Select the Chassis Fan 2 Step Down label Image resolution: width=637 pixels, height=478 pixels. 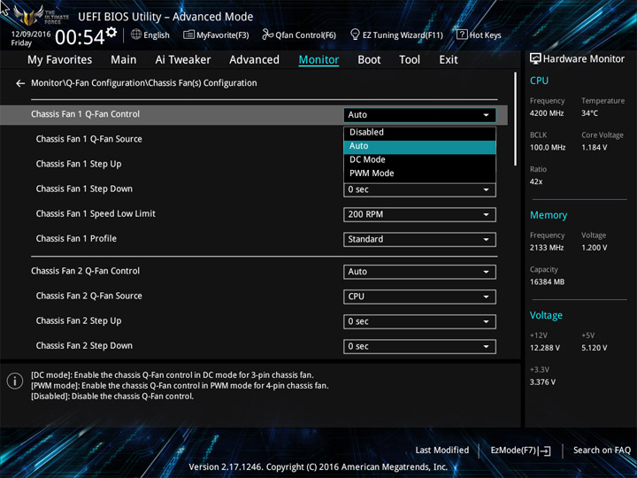click(84, 345)
